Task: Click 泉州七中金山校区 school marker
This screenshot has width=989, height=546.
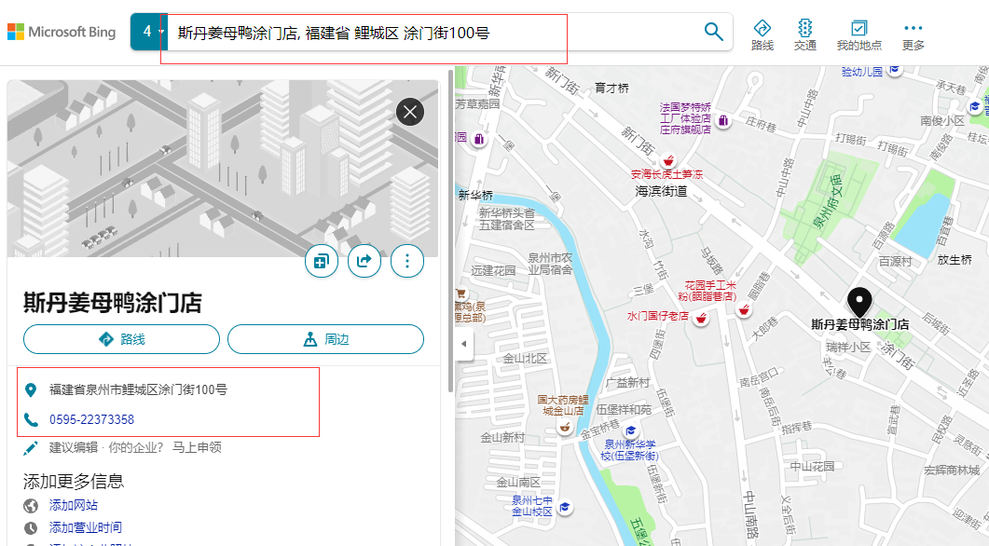Action: click(x=565, y=507)
